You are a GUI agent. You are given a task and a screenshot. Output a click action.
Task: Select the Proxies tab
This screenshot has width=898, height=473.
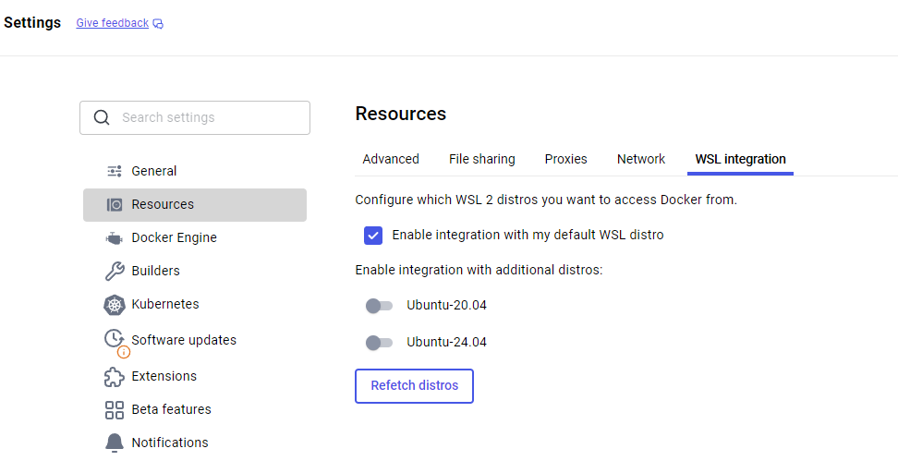coord(565,159)
